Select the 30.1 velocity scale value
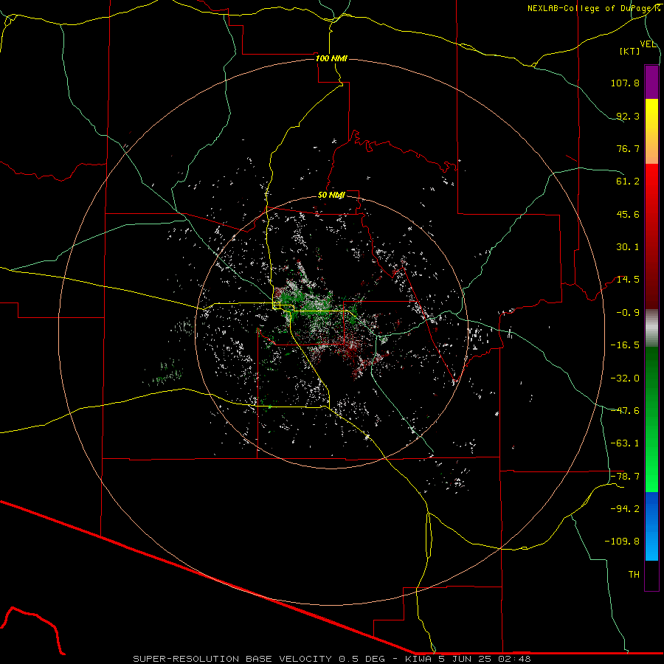Image resolution: width=664 pixels, height=664 pixels. point(628,247)
